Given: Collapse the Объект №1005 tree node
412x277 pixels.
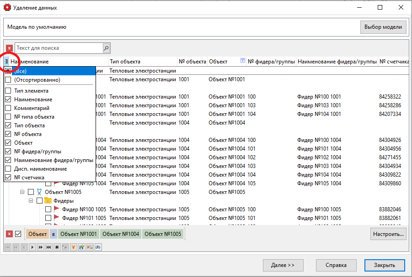Looking at the screenshot, I should pyautogui.click(x=22, y=192).
